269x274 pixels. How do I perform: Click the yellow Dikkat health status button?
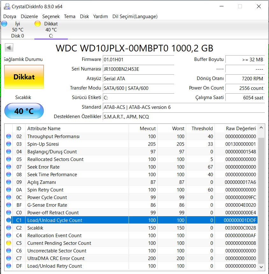(x=24, y=77)
